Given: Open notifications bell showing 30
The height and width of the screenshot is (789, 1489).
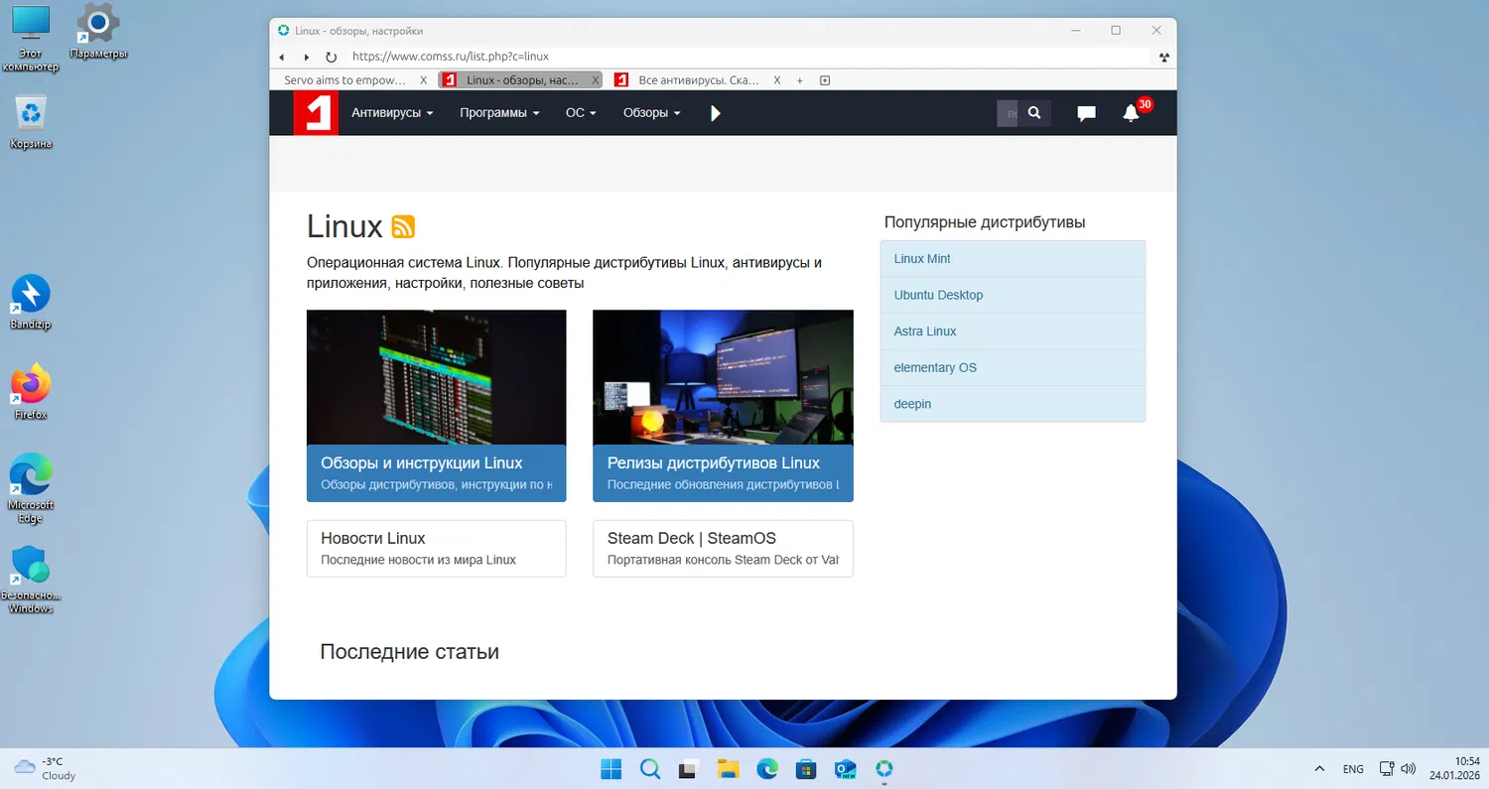Looking at the screenshot, I should (x=1132, y=113).
